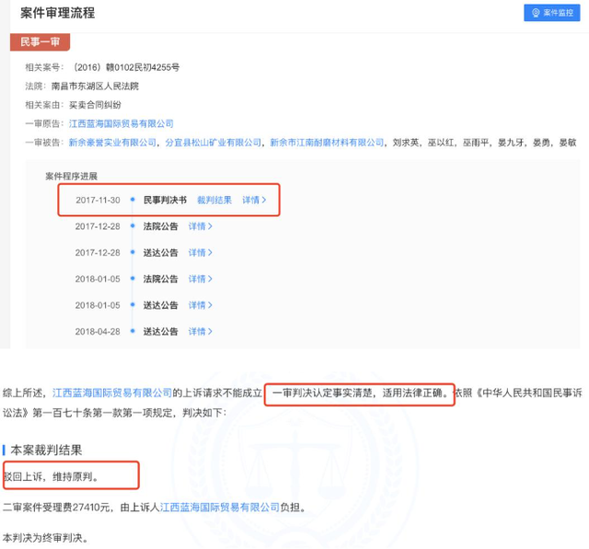Open plaintiff 江西蓝海国际贸易有限公司 link under 一审原告

coord(121,123)
